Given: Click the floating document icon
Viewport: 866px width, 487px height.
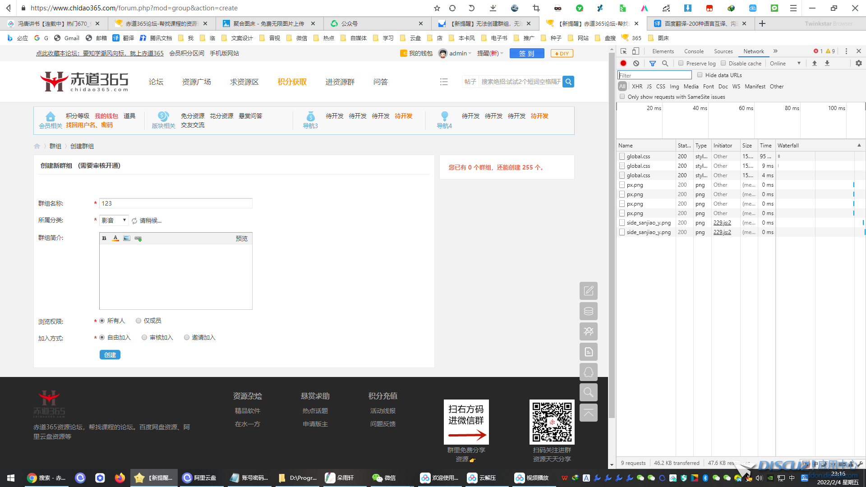Looking at the screenshot, I should [589, 352].
